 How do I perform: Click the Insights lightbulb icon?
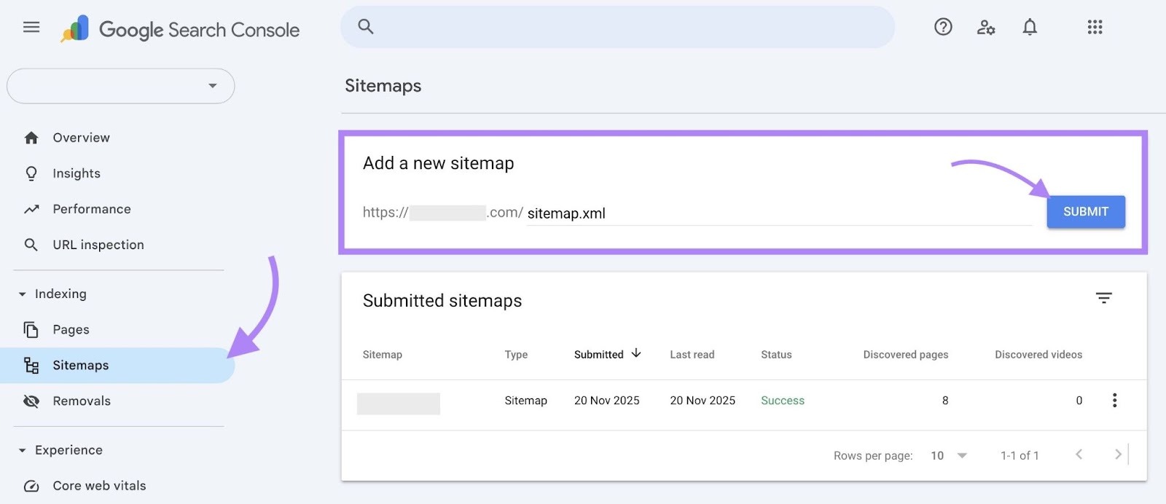click(31, 173)
